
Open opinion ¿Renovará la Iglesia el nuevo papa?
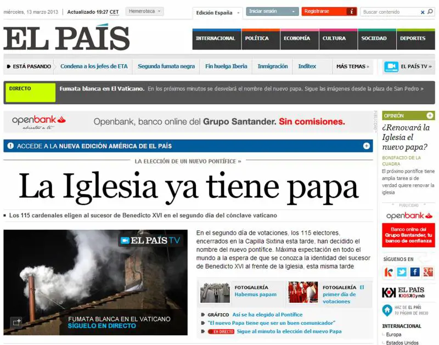click(406, 137)
